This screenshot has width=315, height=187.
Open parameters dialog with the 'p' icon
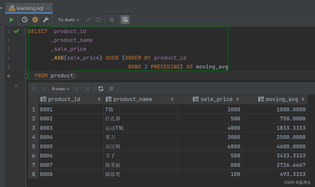pyautogui.click(x=35, y=20)
